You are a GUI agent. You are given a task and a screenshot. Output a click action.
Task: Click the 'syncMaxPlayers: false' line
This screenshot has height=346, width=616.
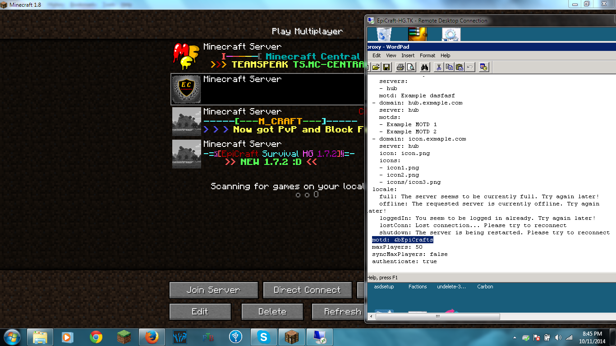(409, 254)
